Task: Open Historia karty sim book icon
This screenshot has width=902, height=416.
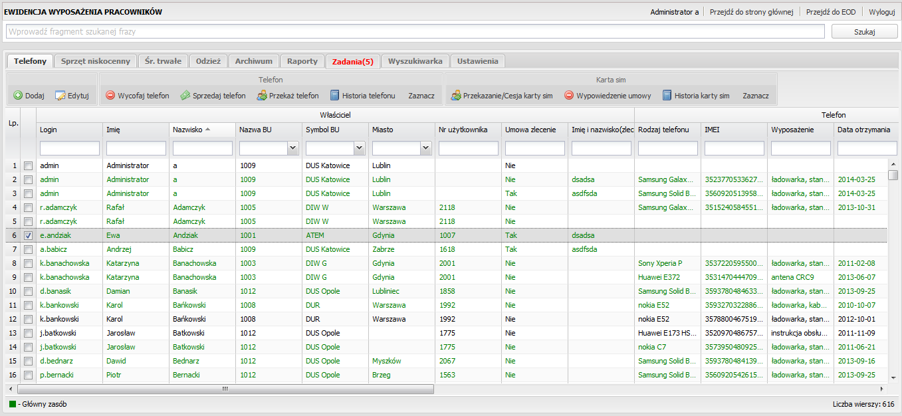Action: click(667, 96)
